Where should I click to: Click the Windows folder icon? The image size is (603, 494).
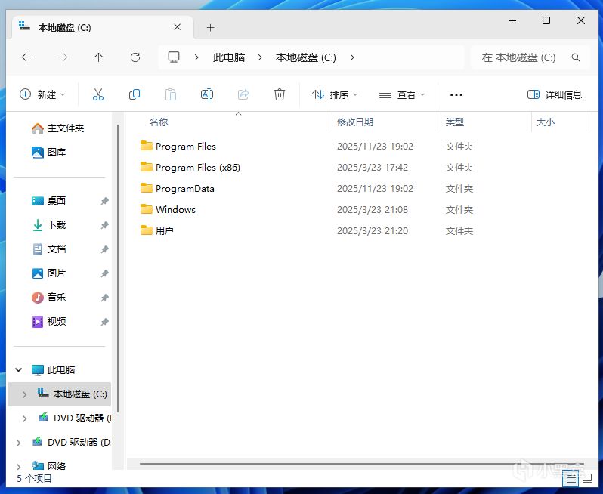pyautogui.click(x=146, y=209)
